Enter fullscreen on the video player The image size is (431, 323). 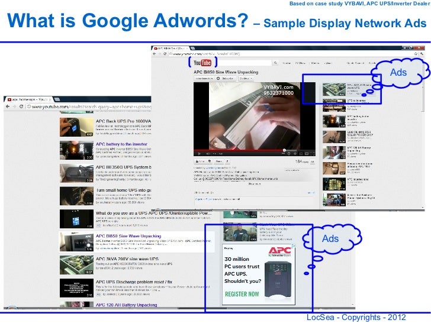point(313,154)
